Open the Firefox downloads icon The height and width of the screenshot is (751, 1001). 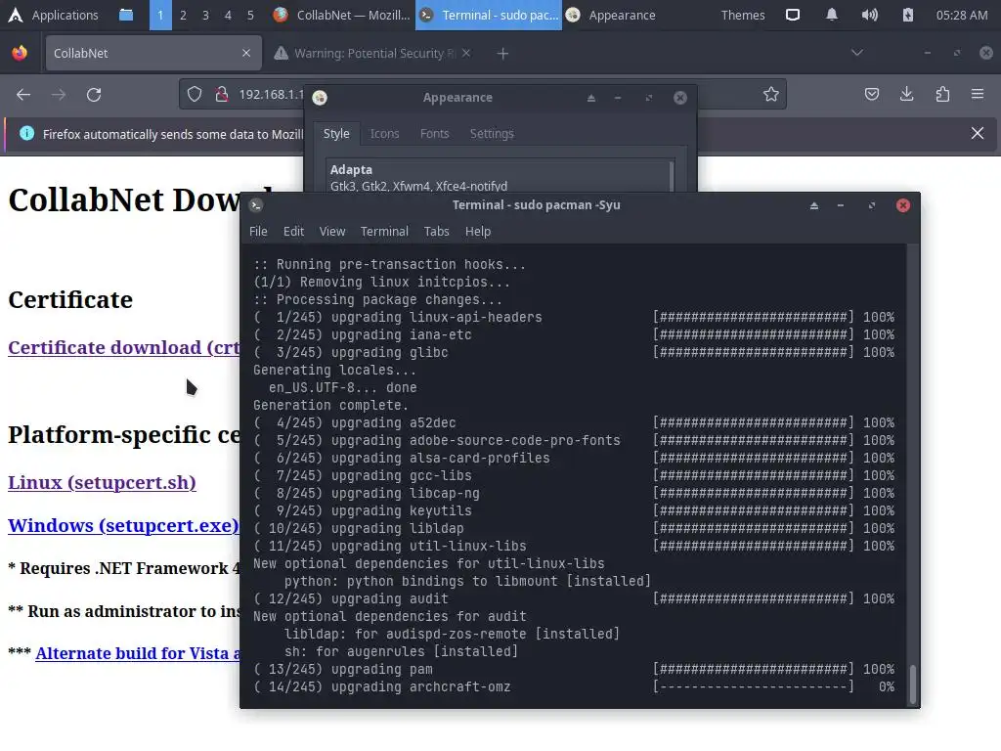[x=906, y=95]
